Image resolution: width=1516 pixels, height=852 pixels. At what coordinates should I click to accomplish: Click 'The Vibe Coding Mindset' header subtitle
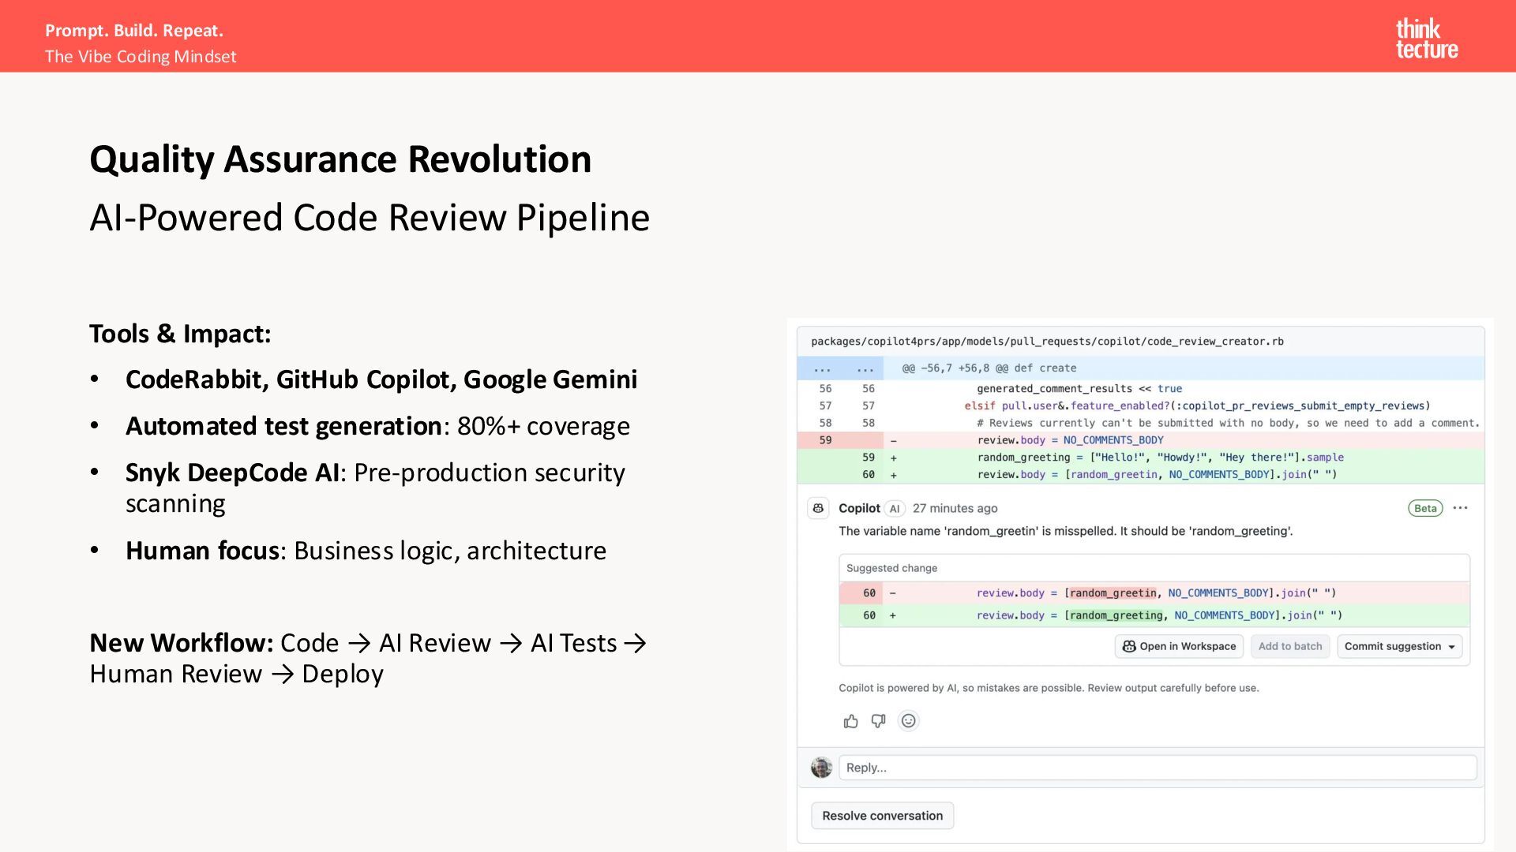point(141,57)
